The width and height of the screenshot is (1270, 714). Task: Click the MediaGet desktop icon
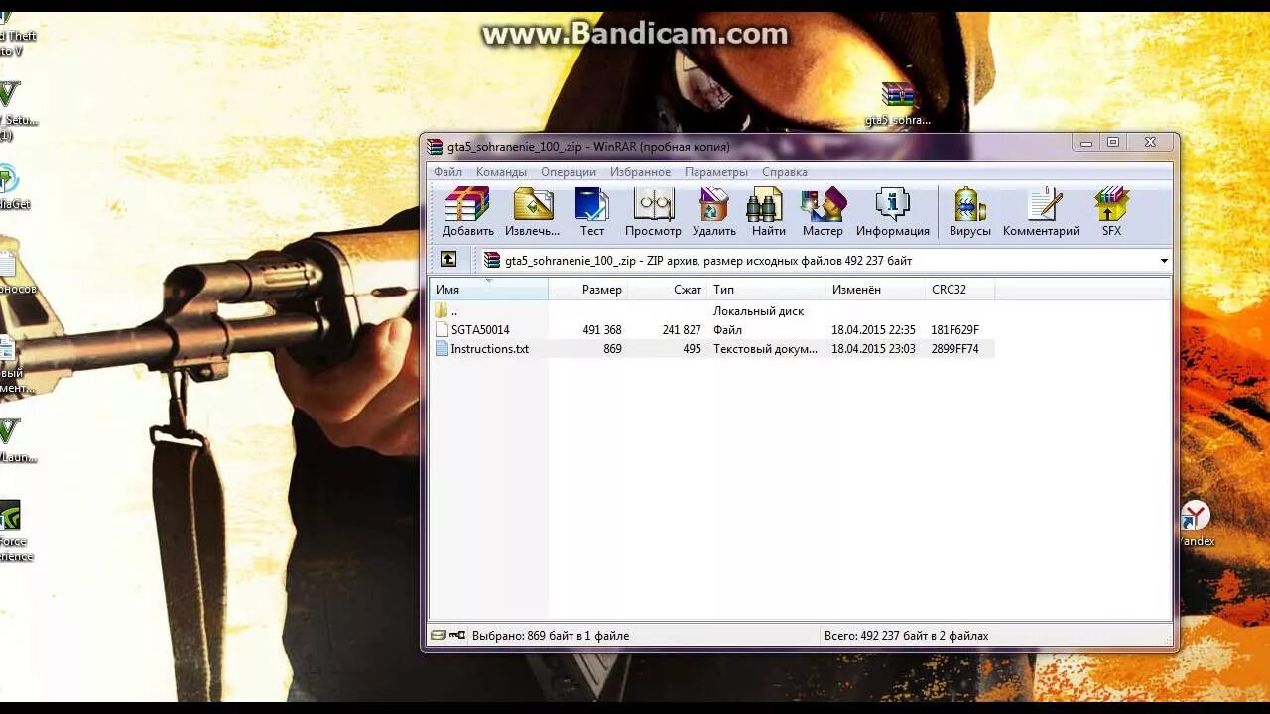(12, 186)
